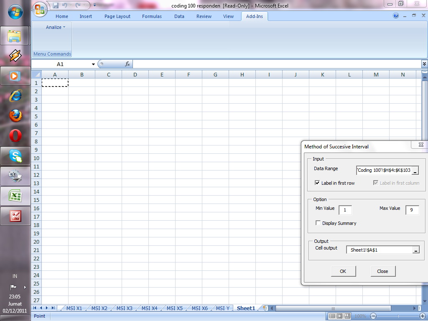This screenshot has height=321, width=428.
Task: Open the Formulas ribbon tab
Action: pyautogui.click(x=152, y=16)
